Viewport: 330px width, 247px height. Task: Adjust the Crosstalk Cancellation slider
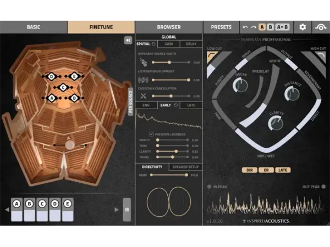point(171,96)
